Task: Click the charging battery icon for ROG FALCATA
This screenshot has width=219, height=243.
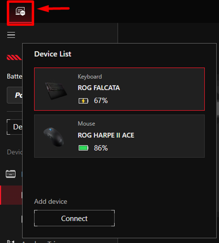Action: [x=83, y=101]
